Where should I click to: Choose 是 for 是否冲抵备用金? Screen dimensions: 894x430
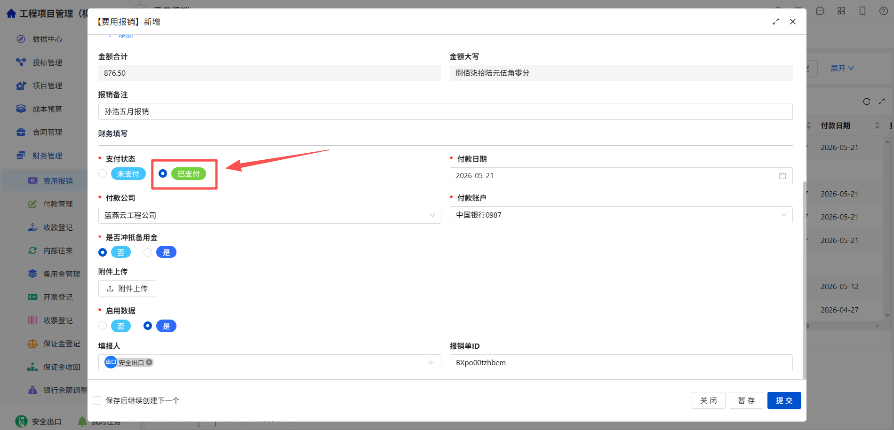[148, 252]
